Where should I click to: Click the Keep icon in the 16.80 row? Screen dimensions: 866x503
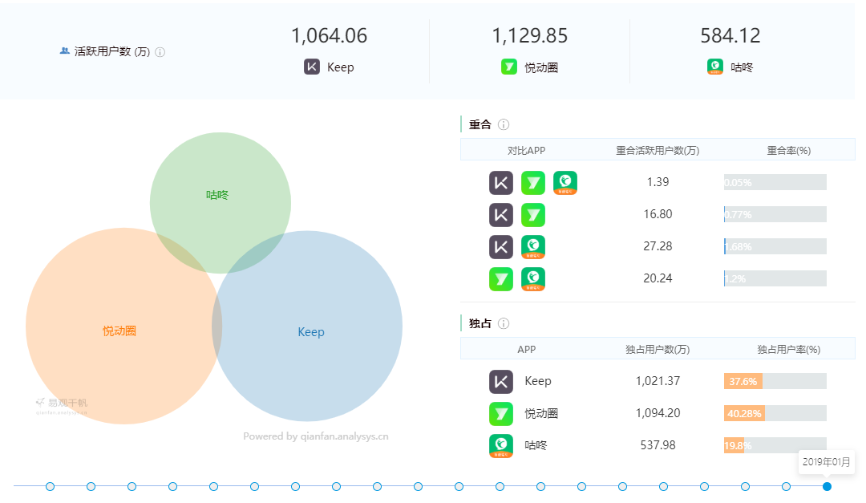501,215
